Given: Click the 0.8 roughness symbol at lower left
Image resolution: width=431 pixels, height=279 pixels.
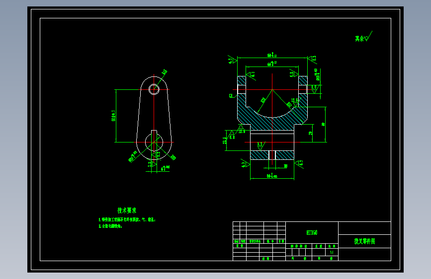Looking at the screenshot, I should pos(232,135).
